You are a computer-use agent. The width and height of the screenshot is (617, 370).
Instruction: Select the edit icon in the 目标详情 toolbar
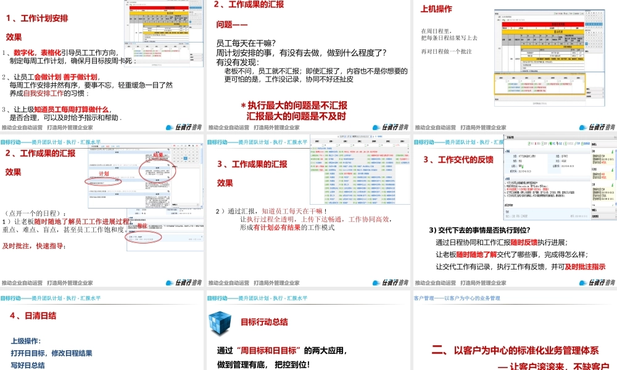(x=529, y=143)
